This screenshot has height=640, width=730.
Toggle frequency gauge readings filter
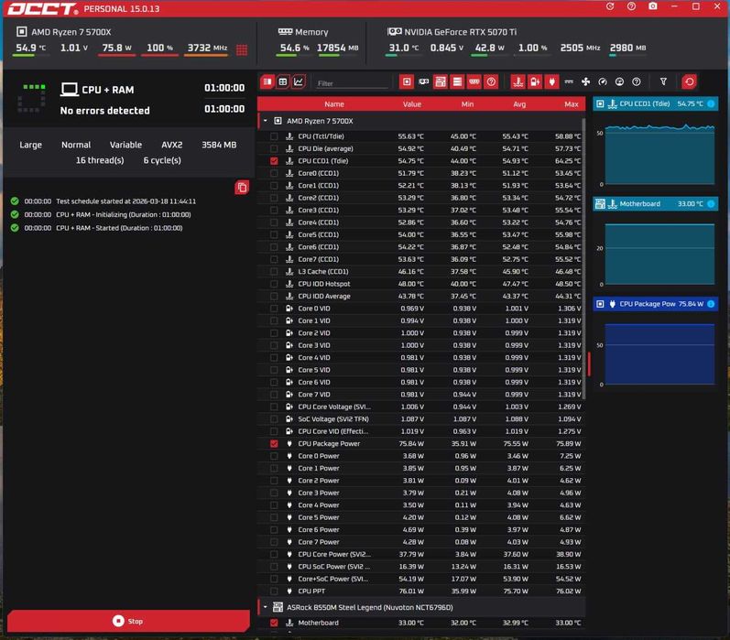click(603, 81)
